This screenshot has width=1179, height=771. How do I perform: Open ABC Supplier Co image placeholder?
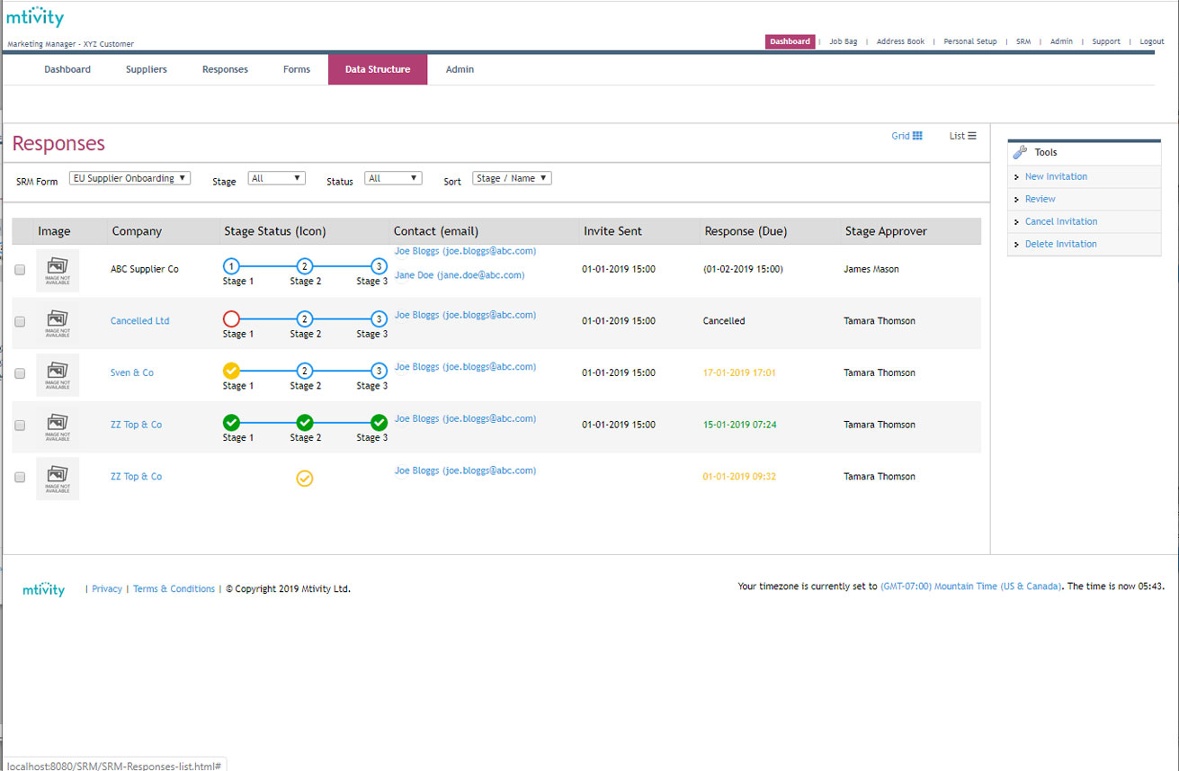[58, 270]
